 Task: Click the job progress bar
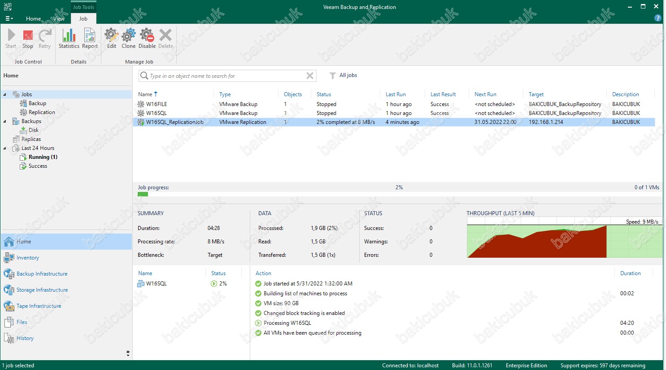point(398,194)
